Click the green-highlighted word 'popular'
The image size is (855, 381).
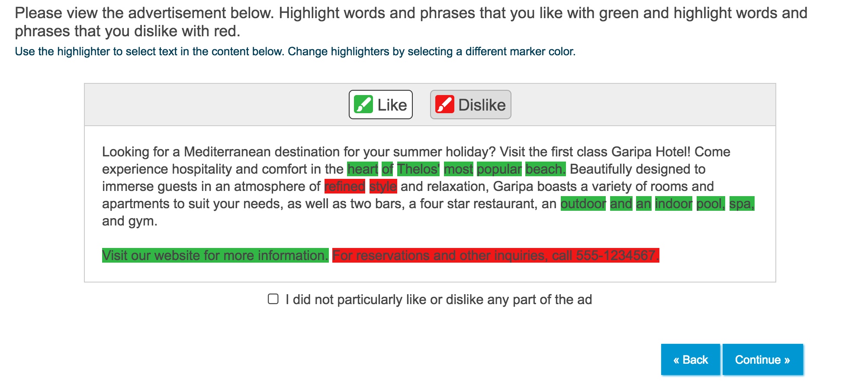click(x=499, y=169)
